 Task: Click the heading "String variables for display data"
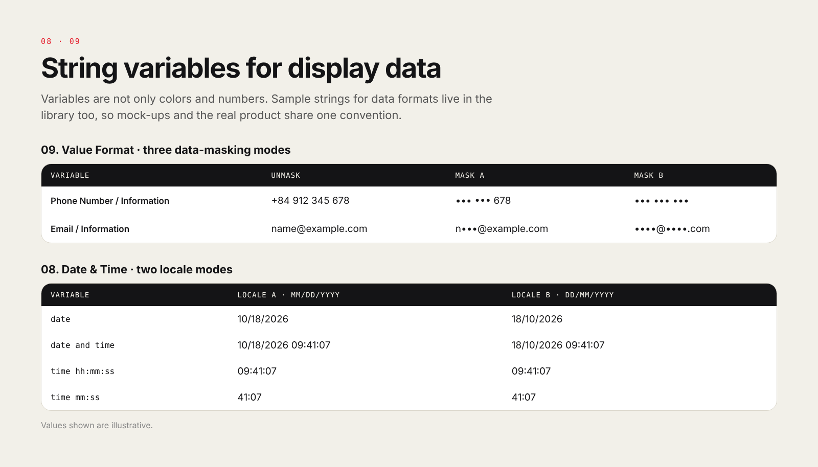tap(241, 68)
